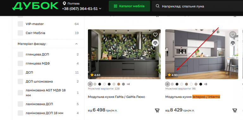This screenshot has width=243, height=120.
Task: Click the Інтерно price від 8 429
Action: (x=180, y=110)
